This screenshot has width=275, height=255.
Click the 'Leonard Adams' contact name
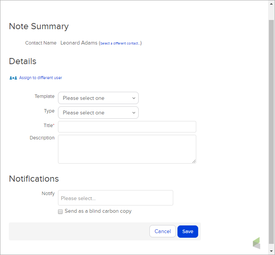(79, 43)
